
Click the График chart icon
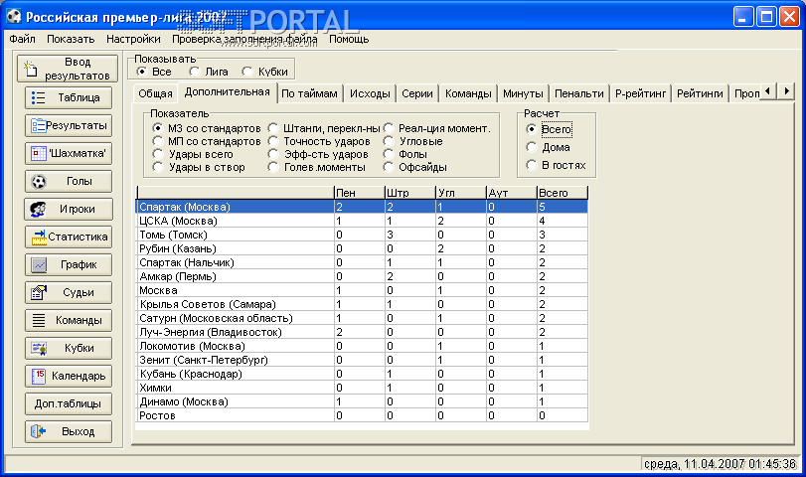click(39, 264)
